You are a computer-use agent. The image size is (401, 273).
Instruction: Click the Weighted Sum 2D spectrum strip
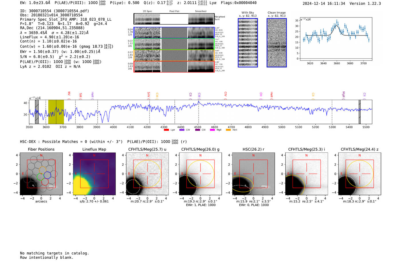(174, 19)
